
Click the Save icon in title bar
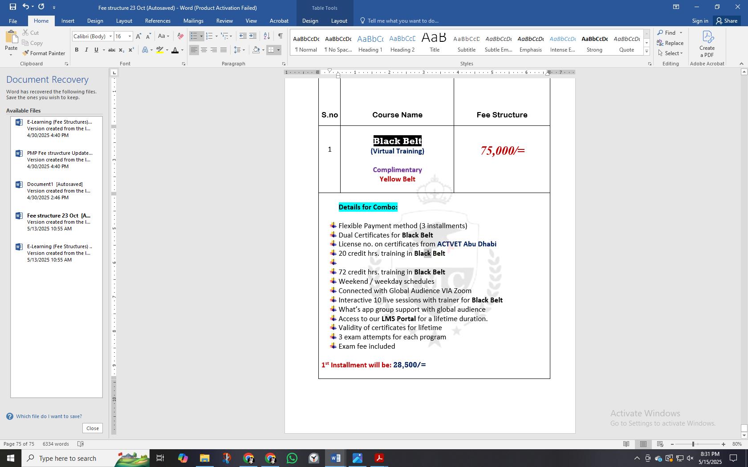[x=12, y=7]
